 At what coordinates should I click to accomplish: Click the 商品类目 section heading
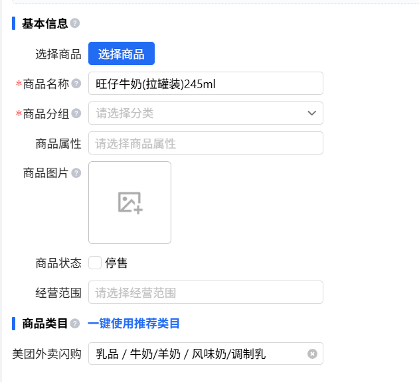pyautogui.click(x=44, y=324)
